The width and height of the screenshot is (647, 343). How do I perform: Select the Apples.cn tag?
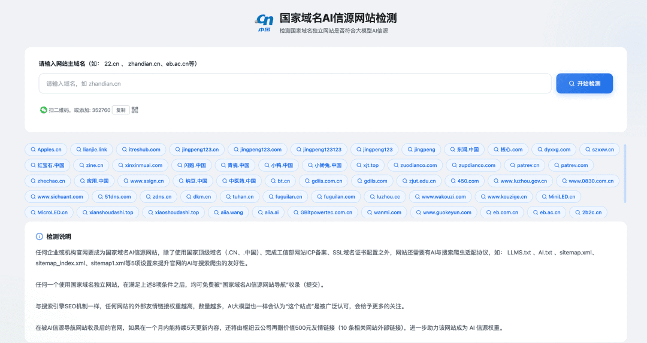pyautogui.click(x=46, y=150)
